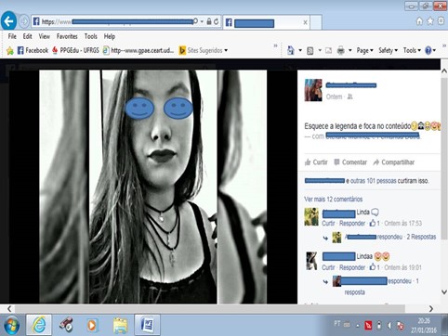Open the address bar dropdown arrow
The image size is (448, 336).
pyautogui.click(x=202, y=21)
